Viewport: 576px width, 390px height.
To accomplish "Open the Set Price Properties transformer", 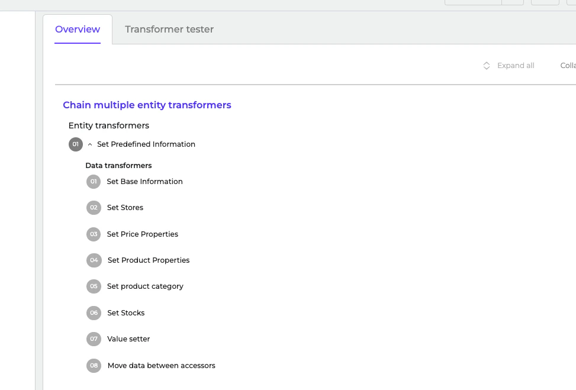I will pyautogui.click(x=142, y=234).
